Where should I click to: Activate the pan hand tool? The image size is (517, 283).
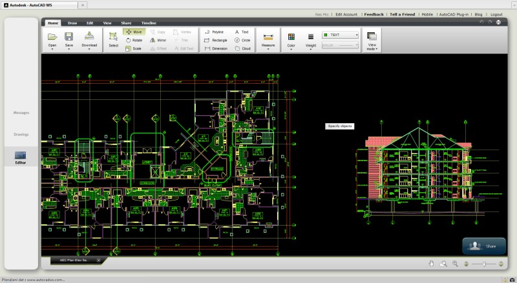pyautogui.click(x=431, y=264)
